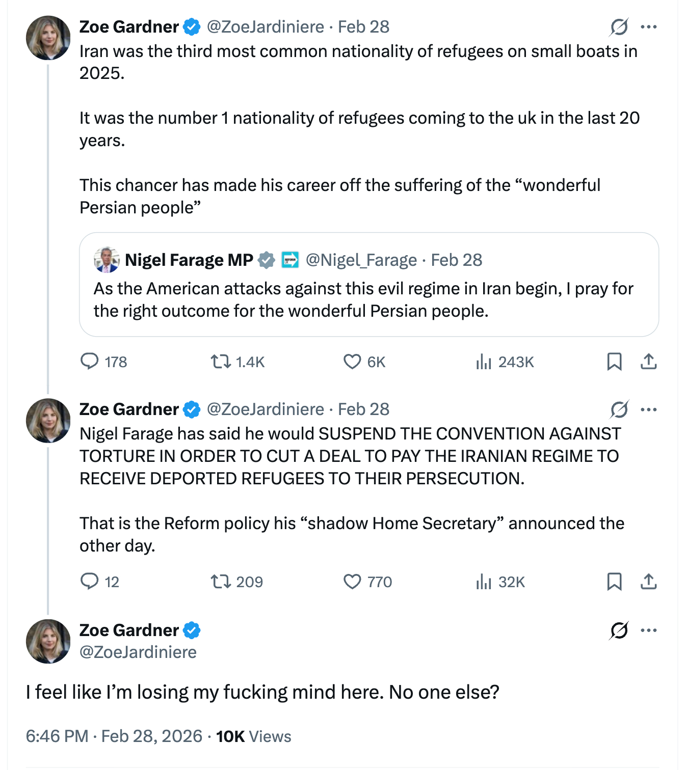Reply to the tweet with 12 replies
The image size is (686, 770).
pyautogui.click(x=90, y=581)
